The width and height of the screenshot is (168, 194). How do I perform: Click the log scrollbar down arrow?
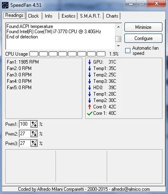pos(118,46)
